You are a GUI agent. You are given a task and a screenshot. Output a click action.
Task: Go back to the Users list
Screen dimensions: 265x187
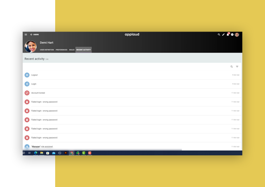[x=34, y=34]
